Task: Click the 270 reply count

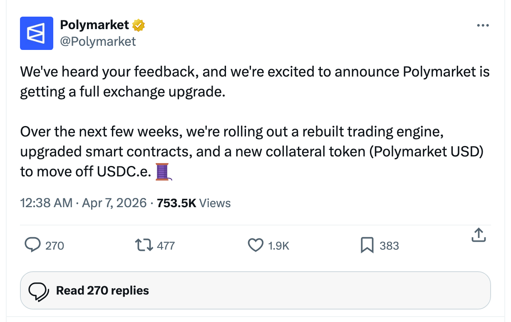Action: tap(55, 246)
